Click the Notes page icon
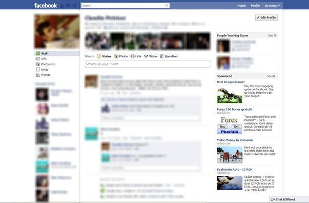 pos(38,69)
